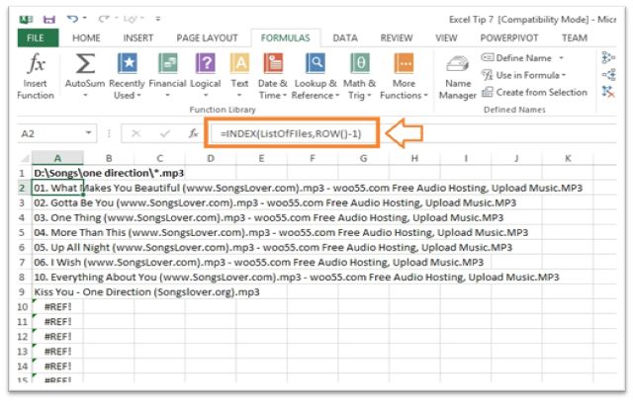This screenshot has width=633, height=401.
Task: Click the Trace Precedents icon
Action: pyautogui.click(x=608, y=57)
